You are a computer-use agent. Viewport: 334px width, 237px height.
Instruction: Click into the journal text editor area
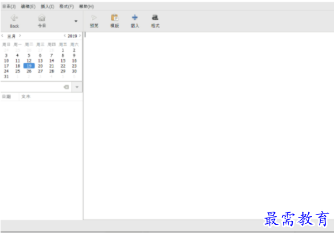pyautogui.click(x=208, y=125)
